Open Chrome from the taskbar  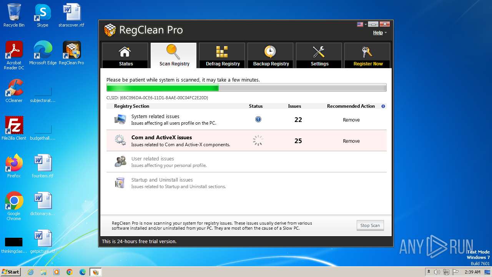[70, 272]
